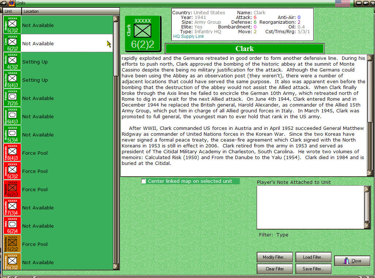Click Clear Filter button
This screenshot has width=375, height=278.
pos(274,269)
